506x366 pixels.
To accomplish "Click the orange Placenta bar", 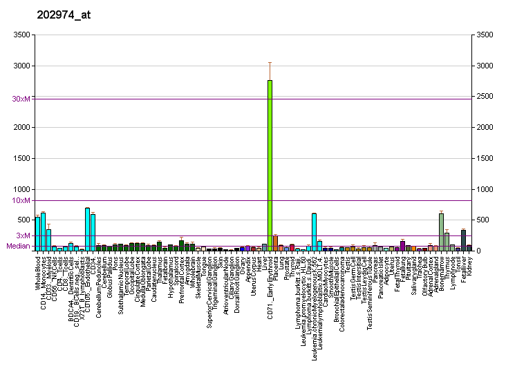I will (x=276, y=244).
